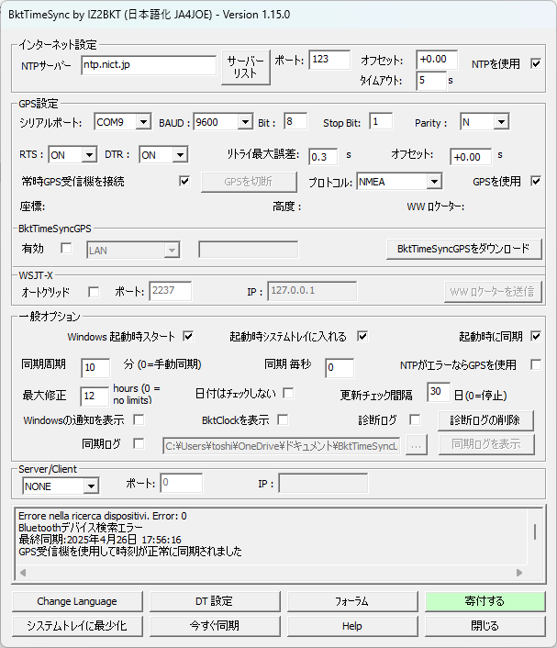Toggle the 起動時に同期 checkbox
This screenshot has height=648, width=557.
pyautogui.click(x=536, y=336)
